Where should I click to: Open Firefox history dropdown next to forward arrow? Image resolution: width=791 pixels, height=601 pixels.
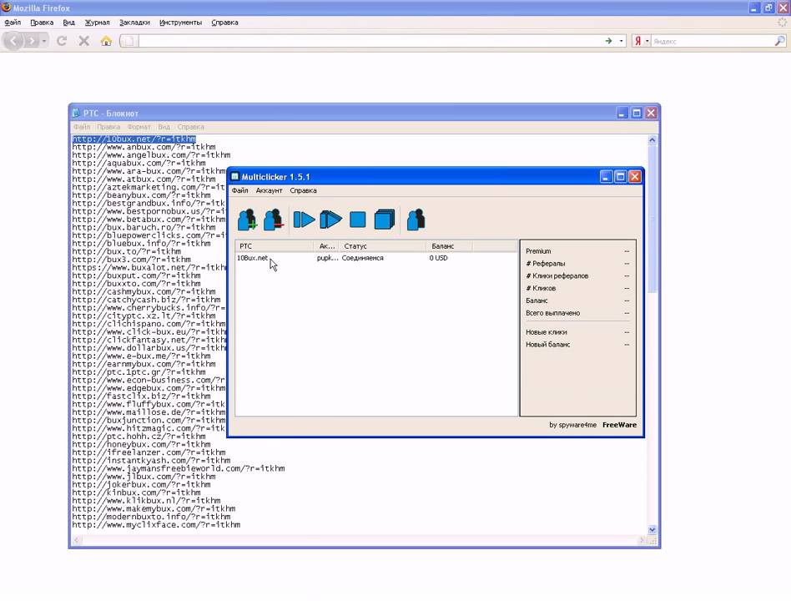click(44, 41)
